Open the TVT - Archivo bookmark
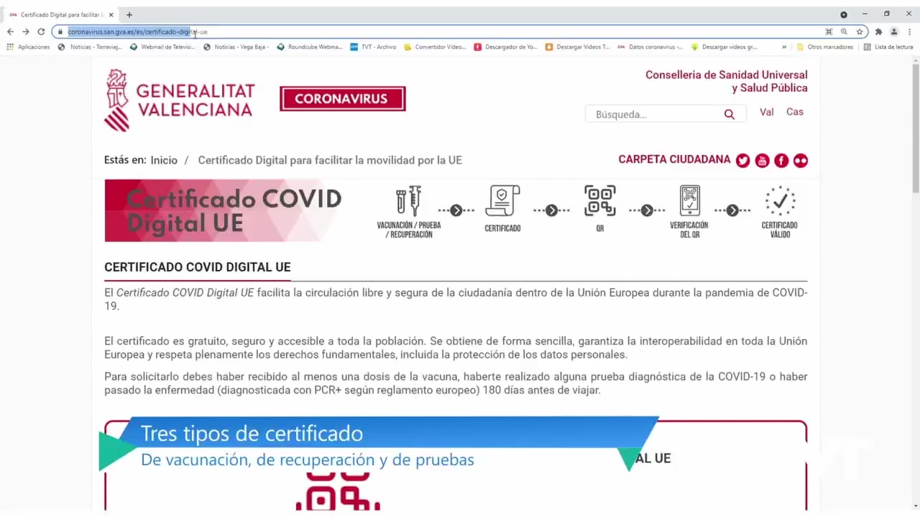The width and height of the screenshot is (920, 517). tap(373, 47)
